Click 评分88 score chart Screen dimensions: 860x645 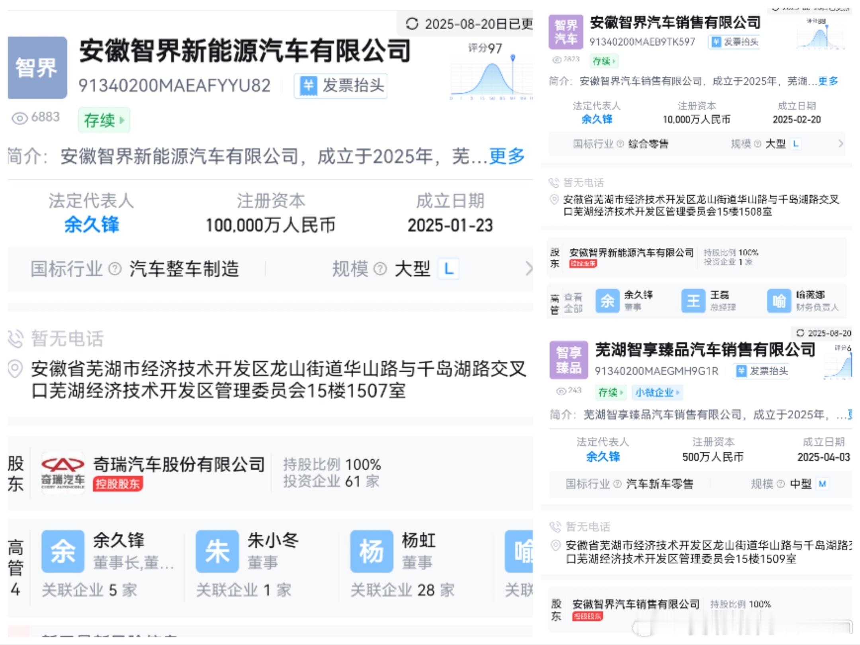click(x=820, y=34)
